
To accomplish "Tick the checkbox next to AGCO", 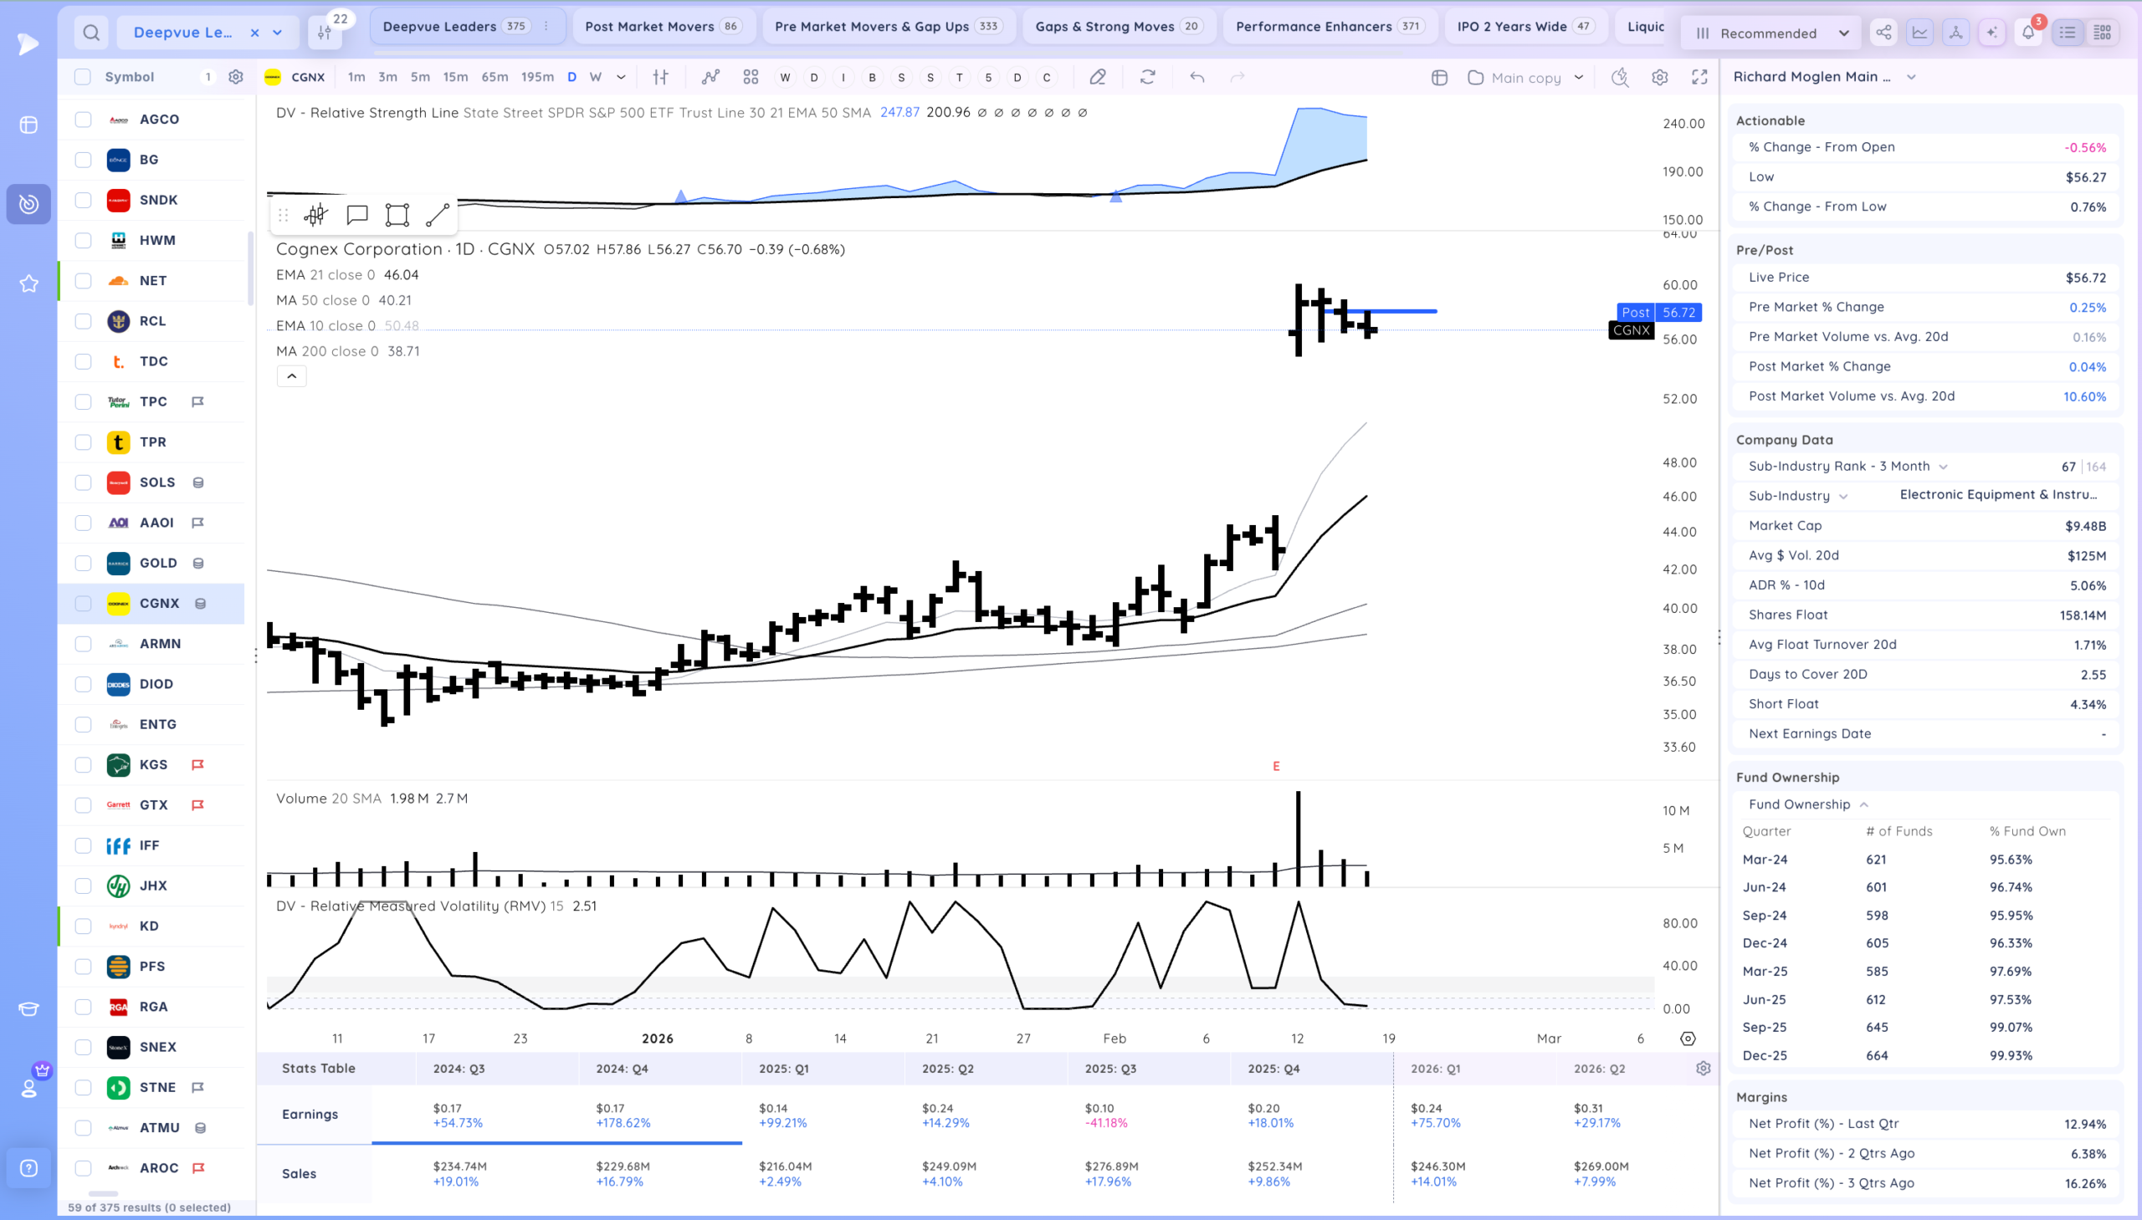I will (x=83, y=119).
